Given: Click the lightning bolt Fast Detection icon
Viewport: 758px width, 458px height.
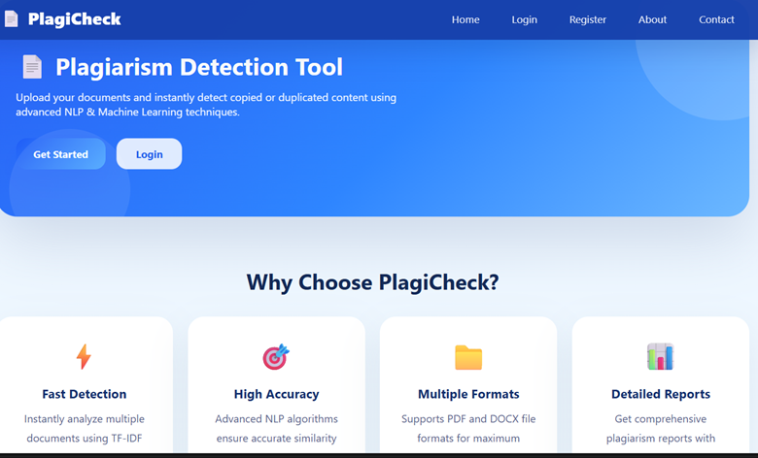Looking at the screenshot, I should point(84,357).
